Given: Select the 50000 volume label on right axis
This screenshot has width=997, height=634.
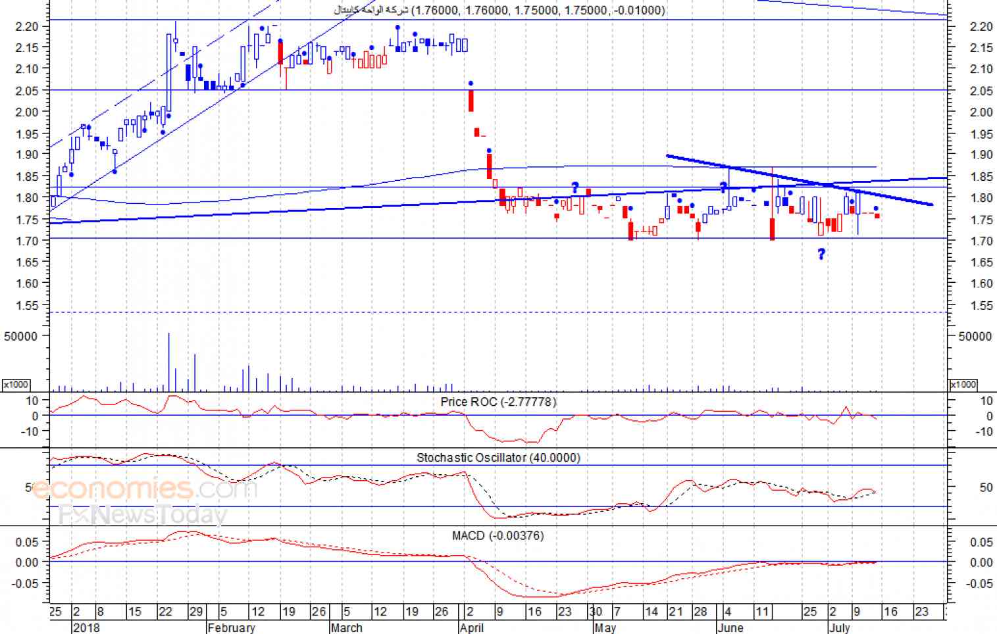Looking at the screenshot, I should 975,336.
